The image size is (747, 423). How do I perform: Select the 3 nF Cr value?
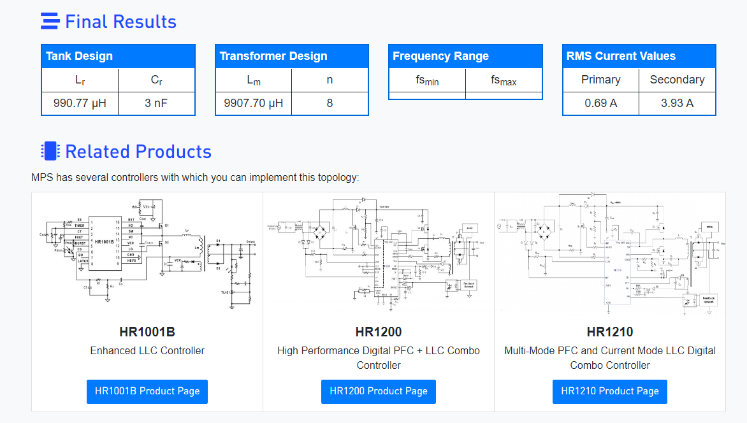156,103
